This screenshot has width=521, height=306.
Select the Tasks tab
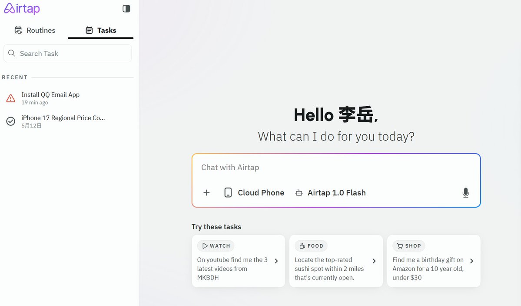pos(101,30)
